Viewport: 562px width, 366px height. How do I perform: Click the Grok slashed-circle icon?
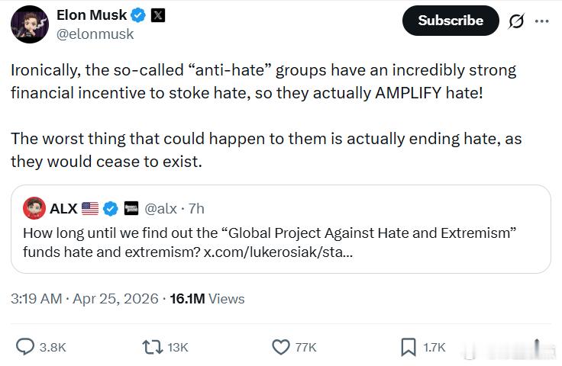[x=516, y=21]
